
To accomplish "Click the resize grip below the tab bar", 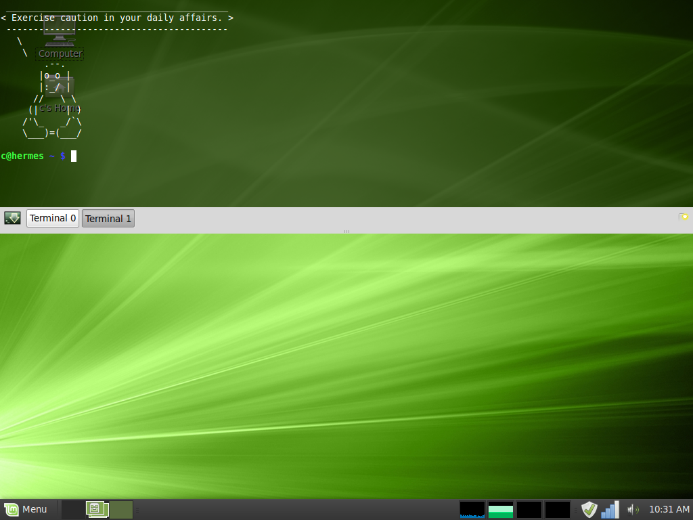I will click(x=346, y=232).
